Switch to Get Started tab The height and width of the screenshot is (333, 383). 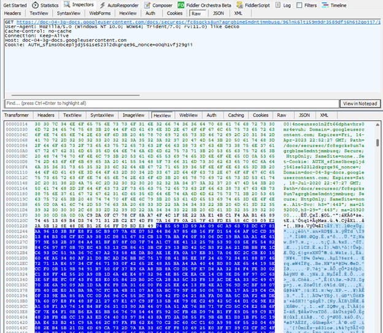coord(15,5)
